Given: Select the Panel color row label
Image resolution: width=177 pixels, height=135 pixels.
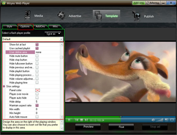Looking at the screenshot, I should 15,90.
